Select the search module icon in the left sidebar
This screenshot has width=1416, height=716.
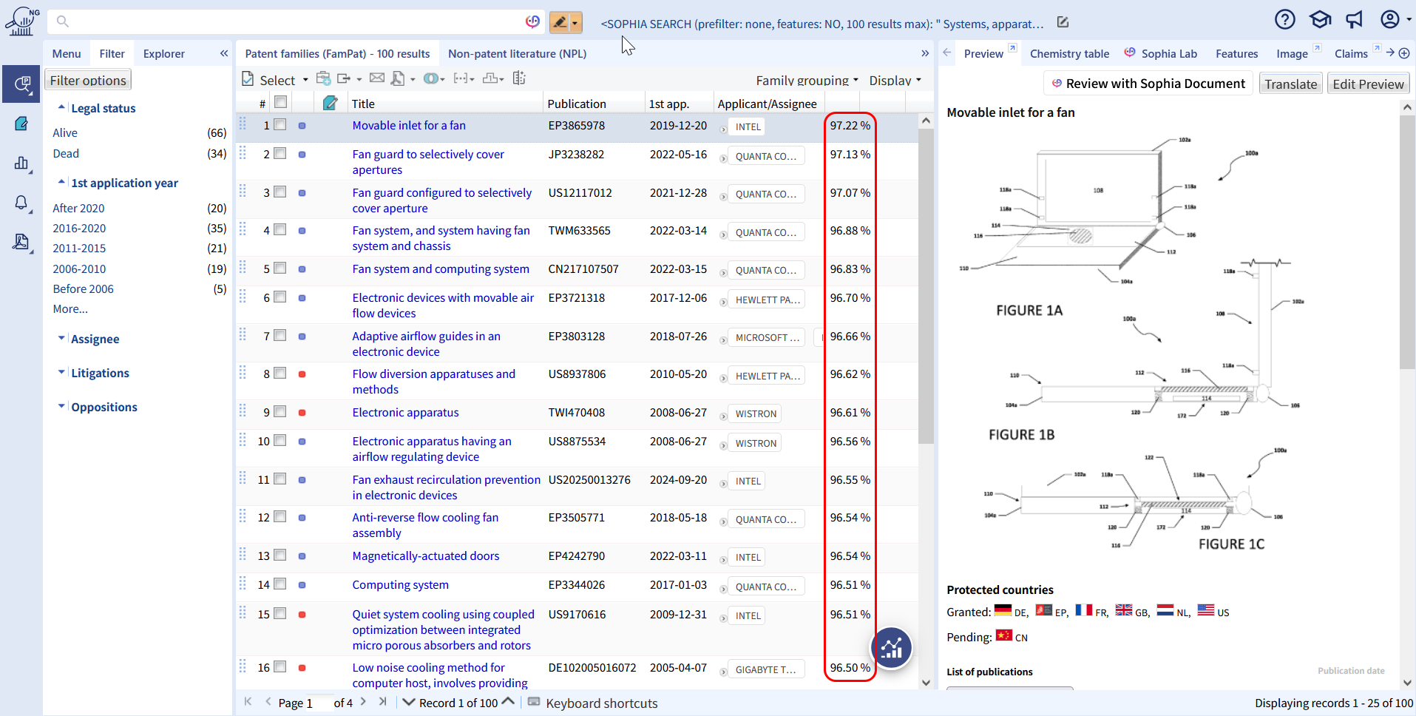(x=21, y=84)
